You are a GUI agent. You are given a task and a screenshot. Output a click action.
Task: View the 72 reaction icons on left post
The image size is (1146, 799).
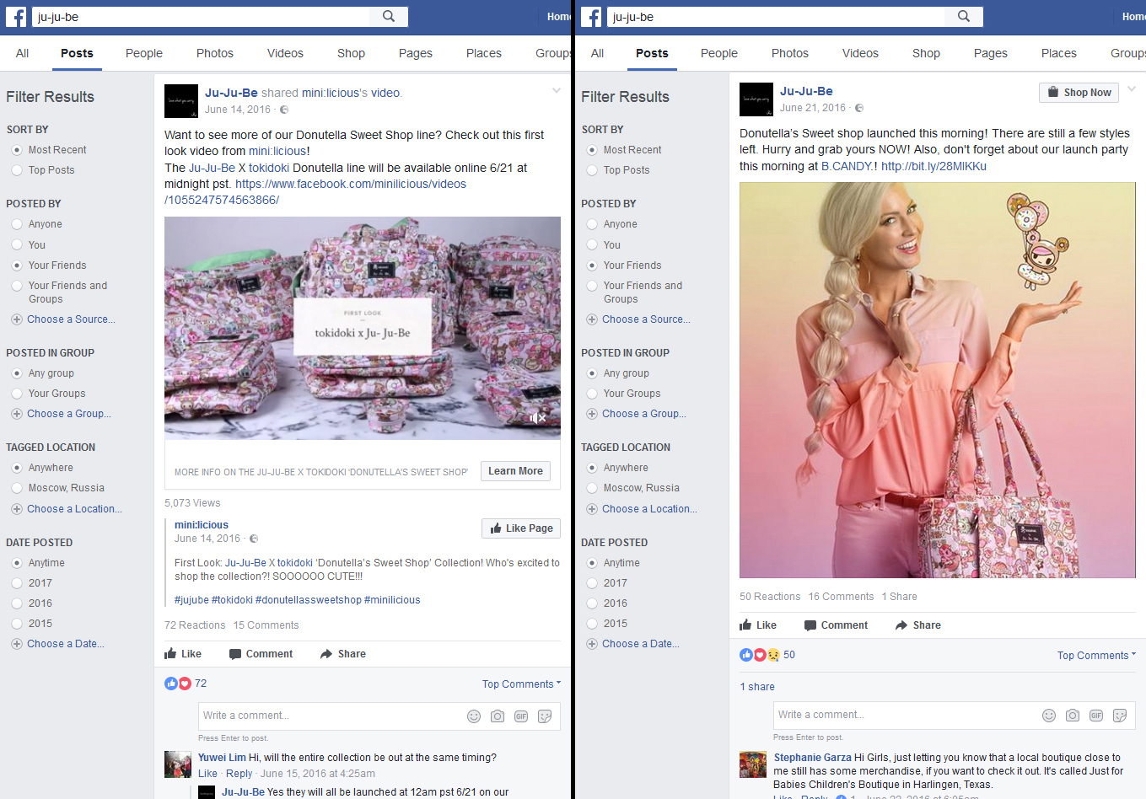[178, 684]
